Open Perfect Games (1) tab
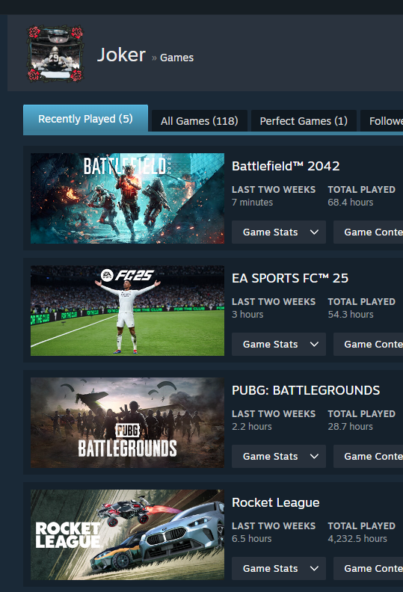Viewport: 403px width, 592px height. point(304,121)
